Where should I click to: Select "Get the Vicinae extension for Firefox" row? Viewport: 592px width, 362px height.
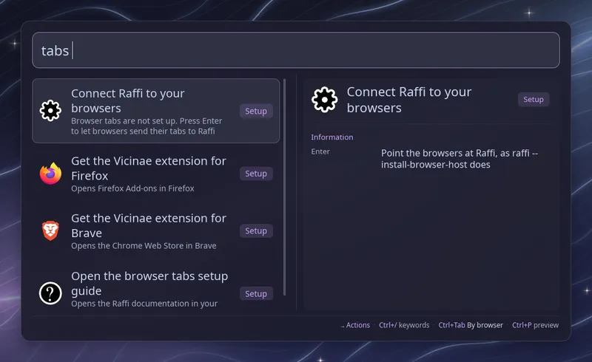pos(156,174)
